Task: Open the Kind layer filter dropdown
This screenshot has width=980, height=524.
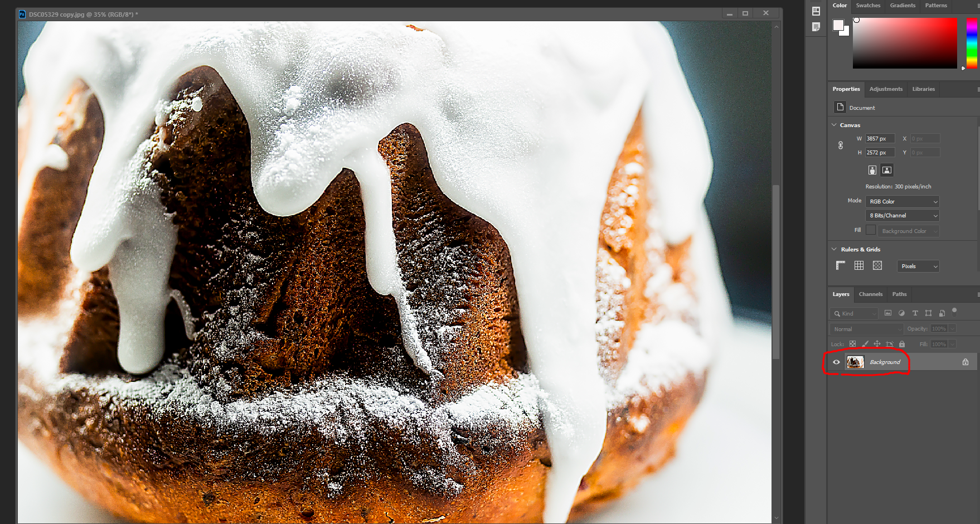Action: point(854,313)
